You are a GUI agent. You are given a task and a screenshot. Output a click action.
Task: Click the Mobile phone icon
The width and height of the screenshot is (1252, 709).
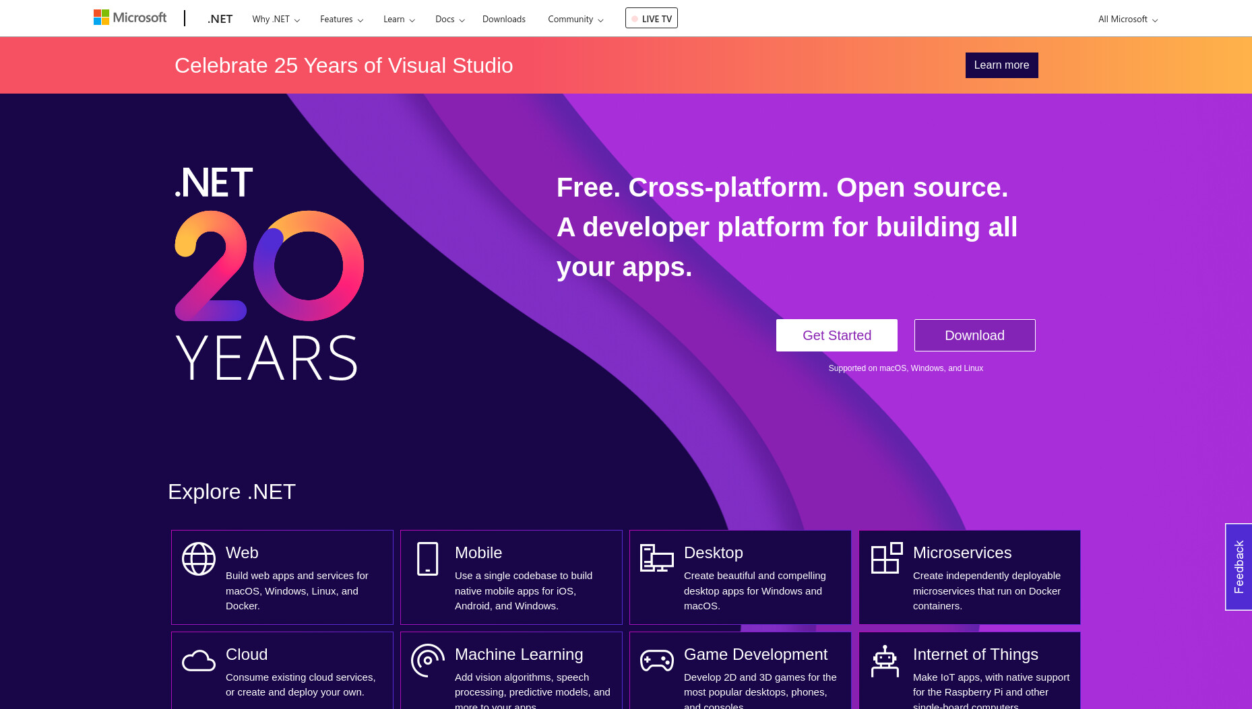click(x=427, y=559)
